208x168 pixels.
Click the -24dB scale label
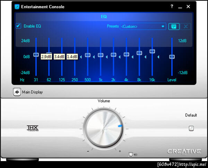(x=25, y=73)
